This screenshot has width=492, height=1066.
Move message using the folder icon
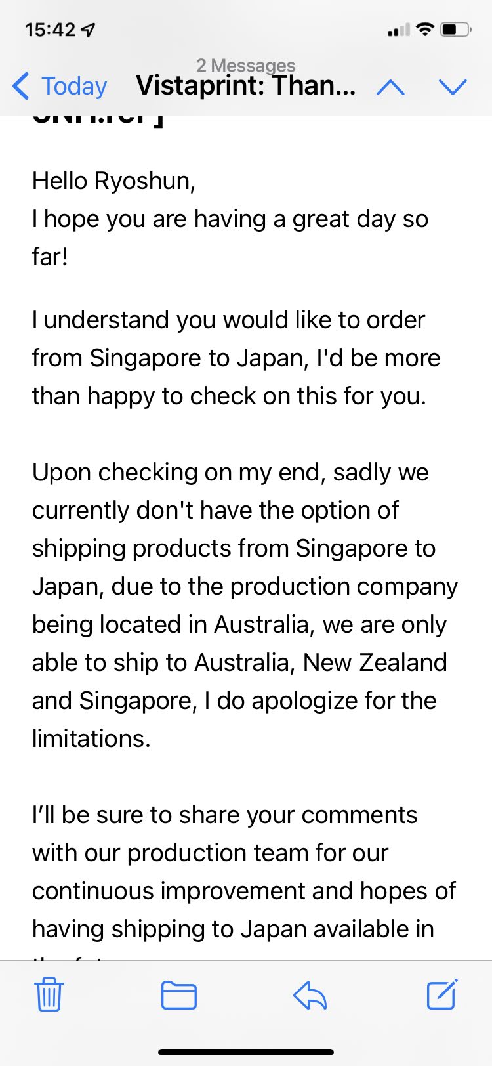[x=179, y=995]
